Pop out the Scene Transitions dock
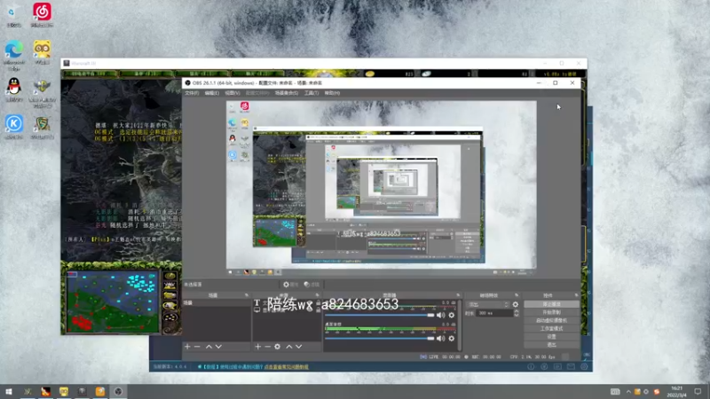The height and width of the screenshot is (399, 710). click(x=517, y=295)
